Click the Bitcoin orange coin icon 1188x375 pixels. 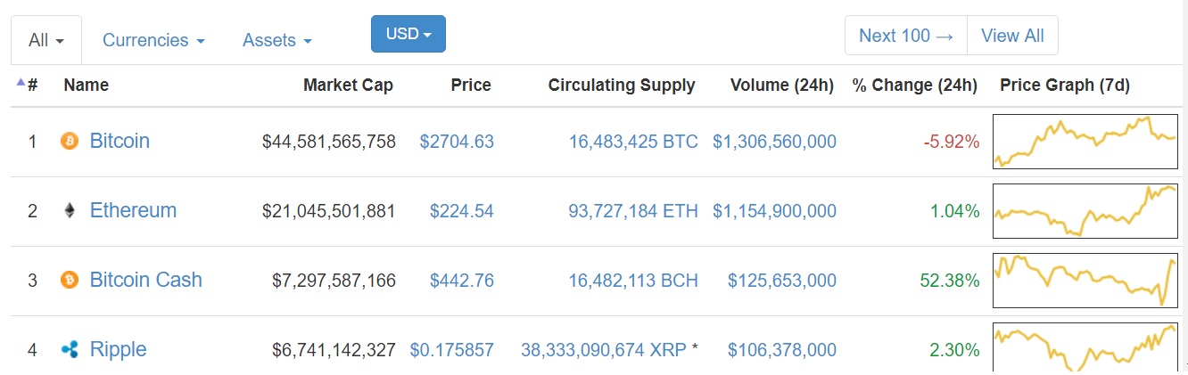pos(70,141)
